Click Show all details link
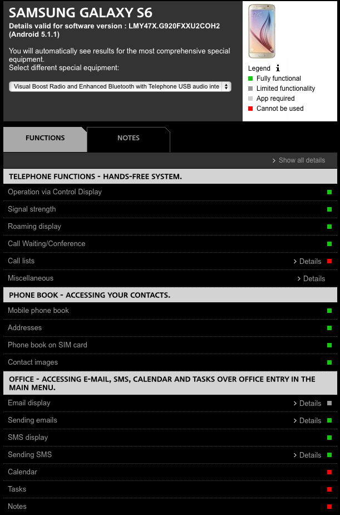The image size is (340, 515). point(299,160)
